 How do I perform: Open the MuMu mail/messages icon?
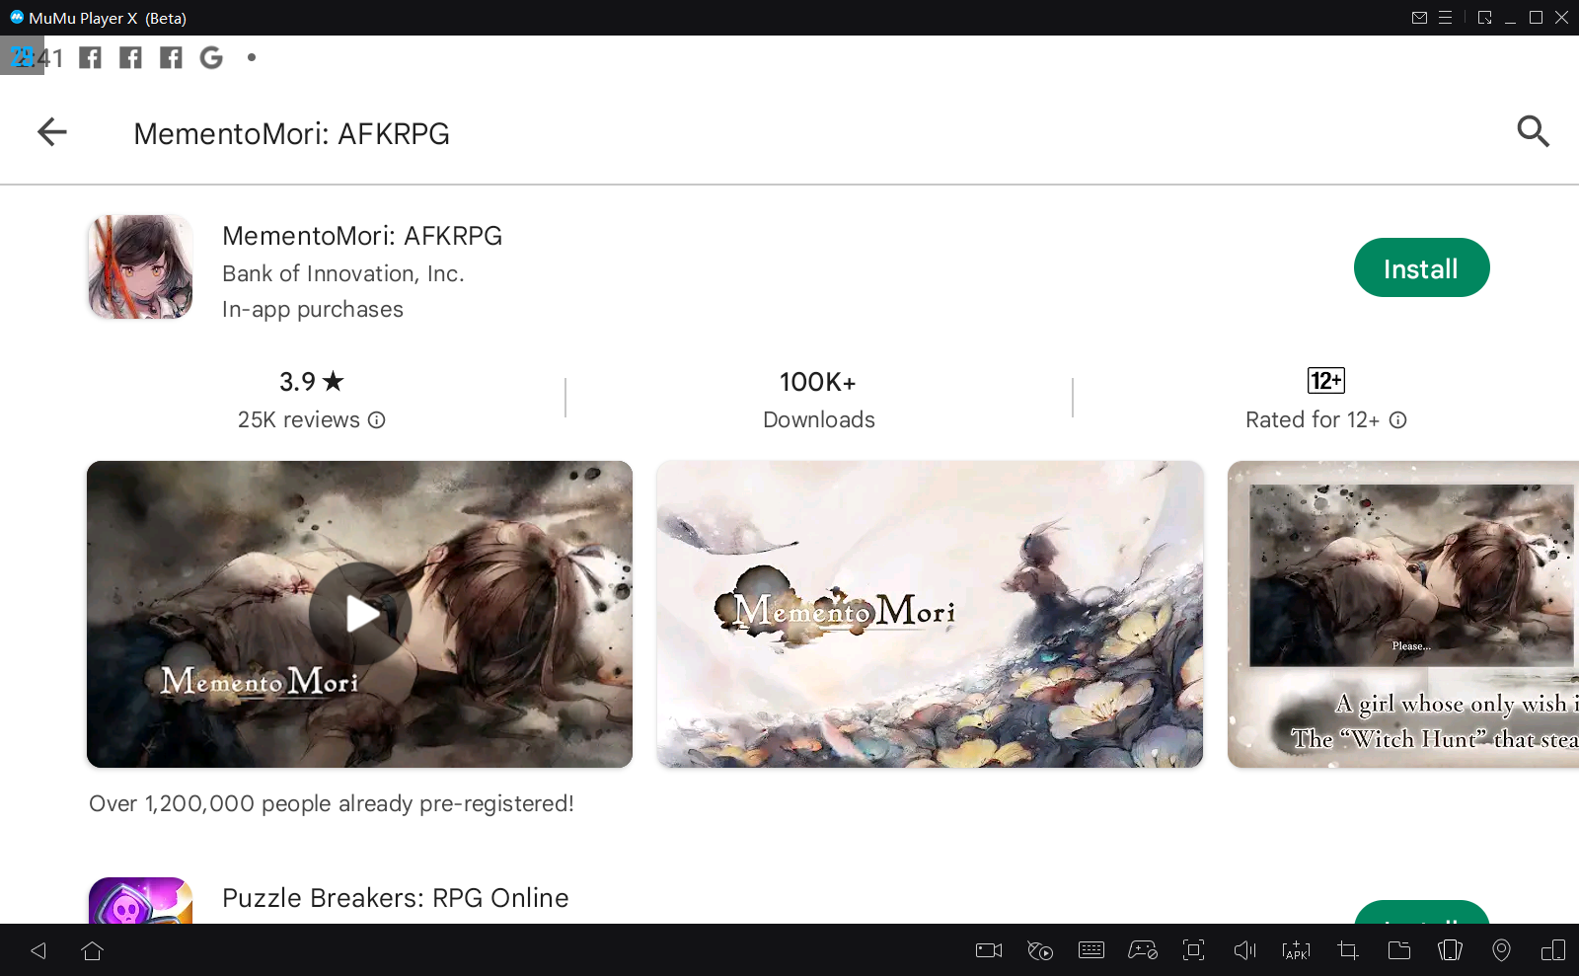[x=1420, y=18]
